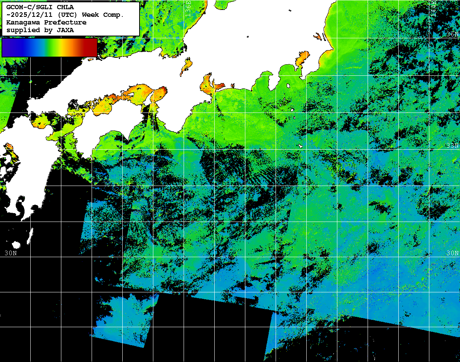Click the 30N label on the right edge
The width and height of the screenshot is (460, 362).
pos(452,253)
